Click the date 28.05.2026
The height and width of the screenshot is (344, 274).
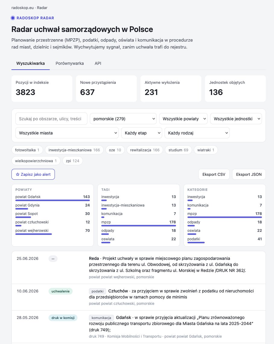click(28, 318)
